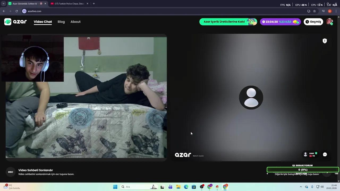Click the Geçmiş button
The height and width of the screenshot is (191, 340).
tap(313, 21)
